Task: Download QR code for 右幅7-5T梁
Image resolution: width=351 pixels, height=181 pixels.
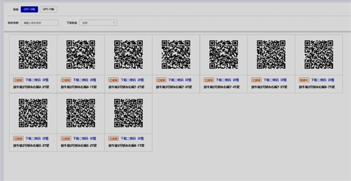Action: pos(271,80)
